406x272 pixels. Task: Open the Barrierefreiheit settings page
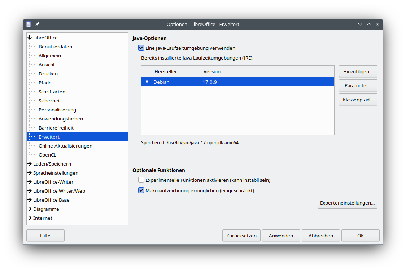pyautogui.click(x=56, y=128)
